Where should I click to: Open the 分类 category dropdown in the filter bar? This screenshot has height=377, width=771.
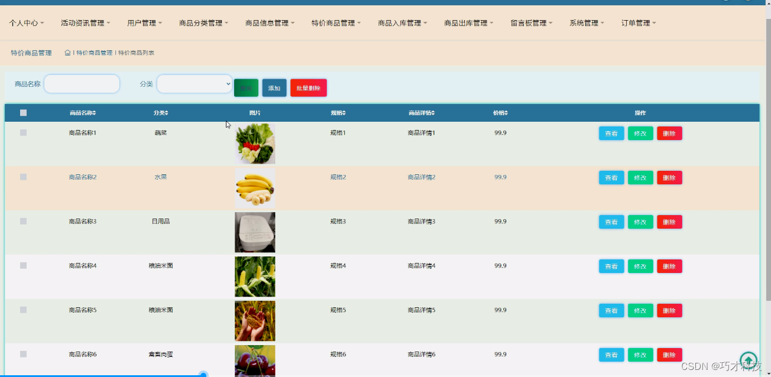(195, 83)
